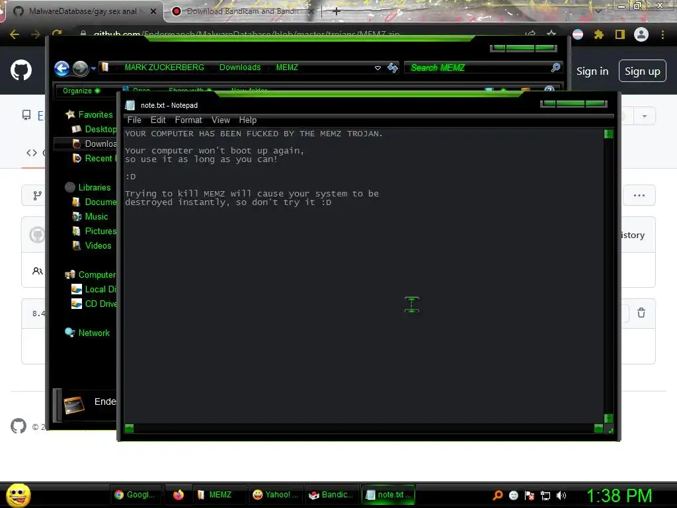Select Local Disk under Computer
Image resolution: width=677 pixels, height=508 pixels.
(94, 290)
